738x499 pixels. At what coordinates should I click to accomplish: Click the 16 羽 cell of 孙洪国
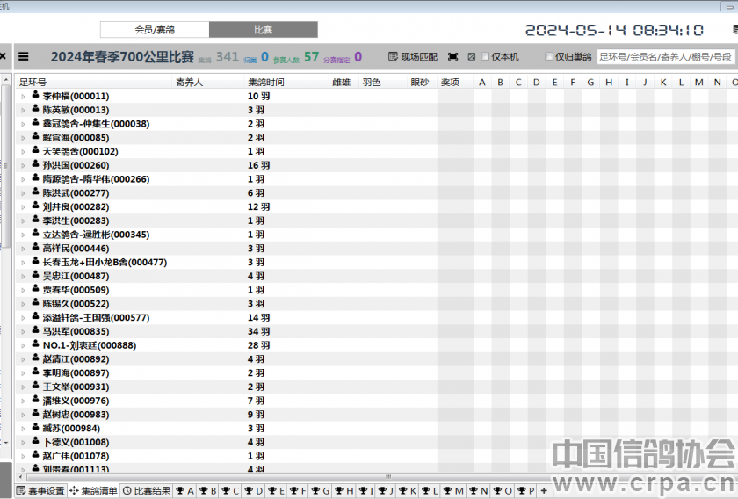tap(259, 165)
